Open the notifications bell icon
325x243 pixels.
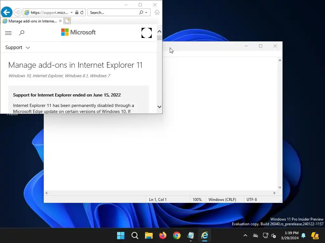pyautogui.click(x=303, y=235)
